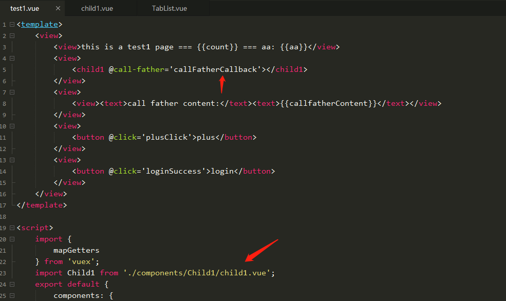
Task: Click mapGetters on line 21
Action: click(77, 250)
